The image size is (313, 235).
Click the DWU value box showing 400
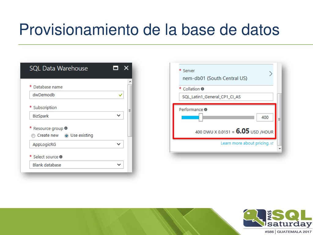tap(265, 117)
